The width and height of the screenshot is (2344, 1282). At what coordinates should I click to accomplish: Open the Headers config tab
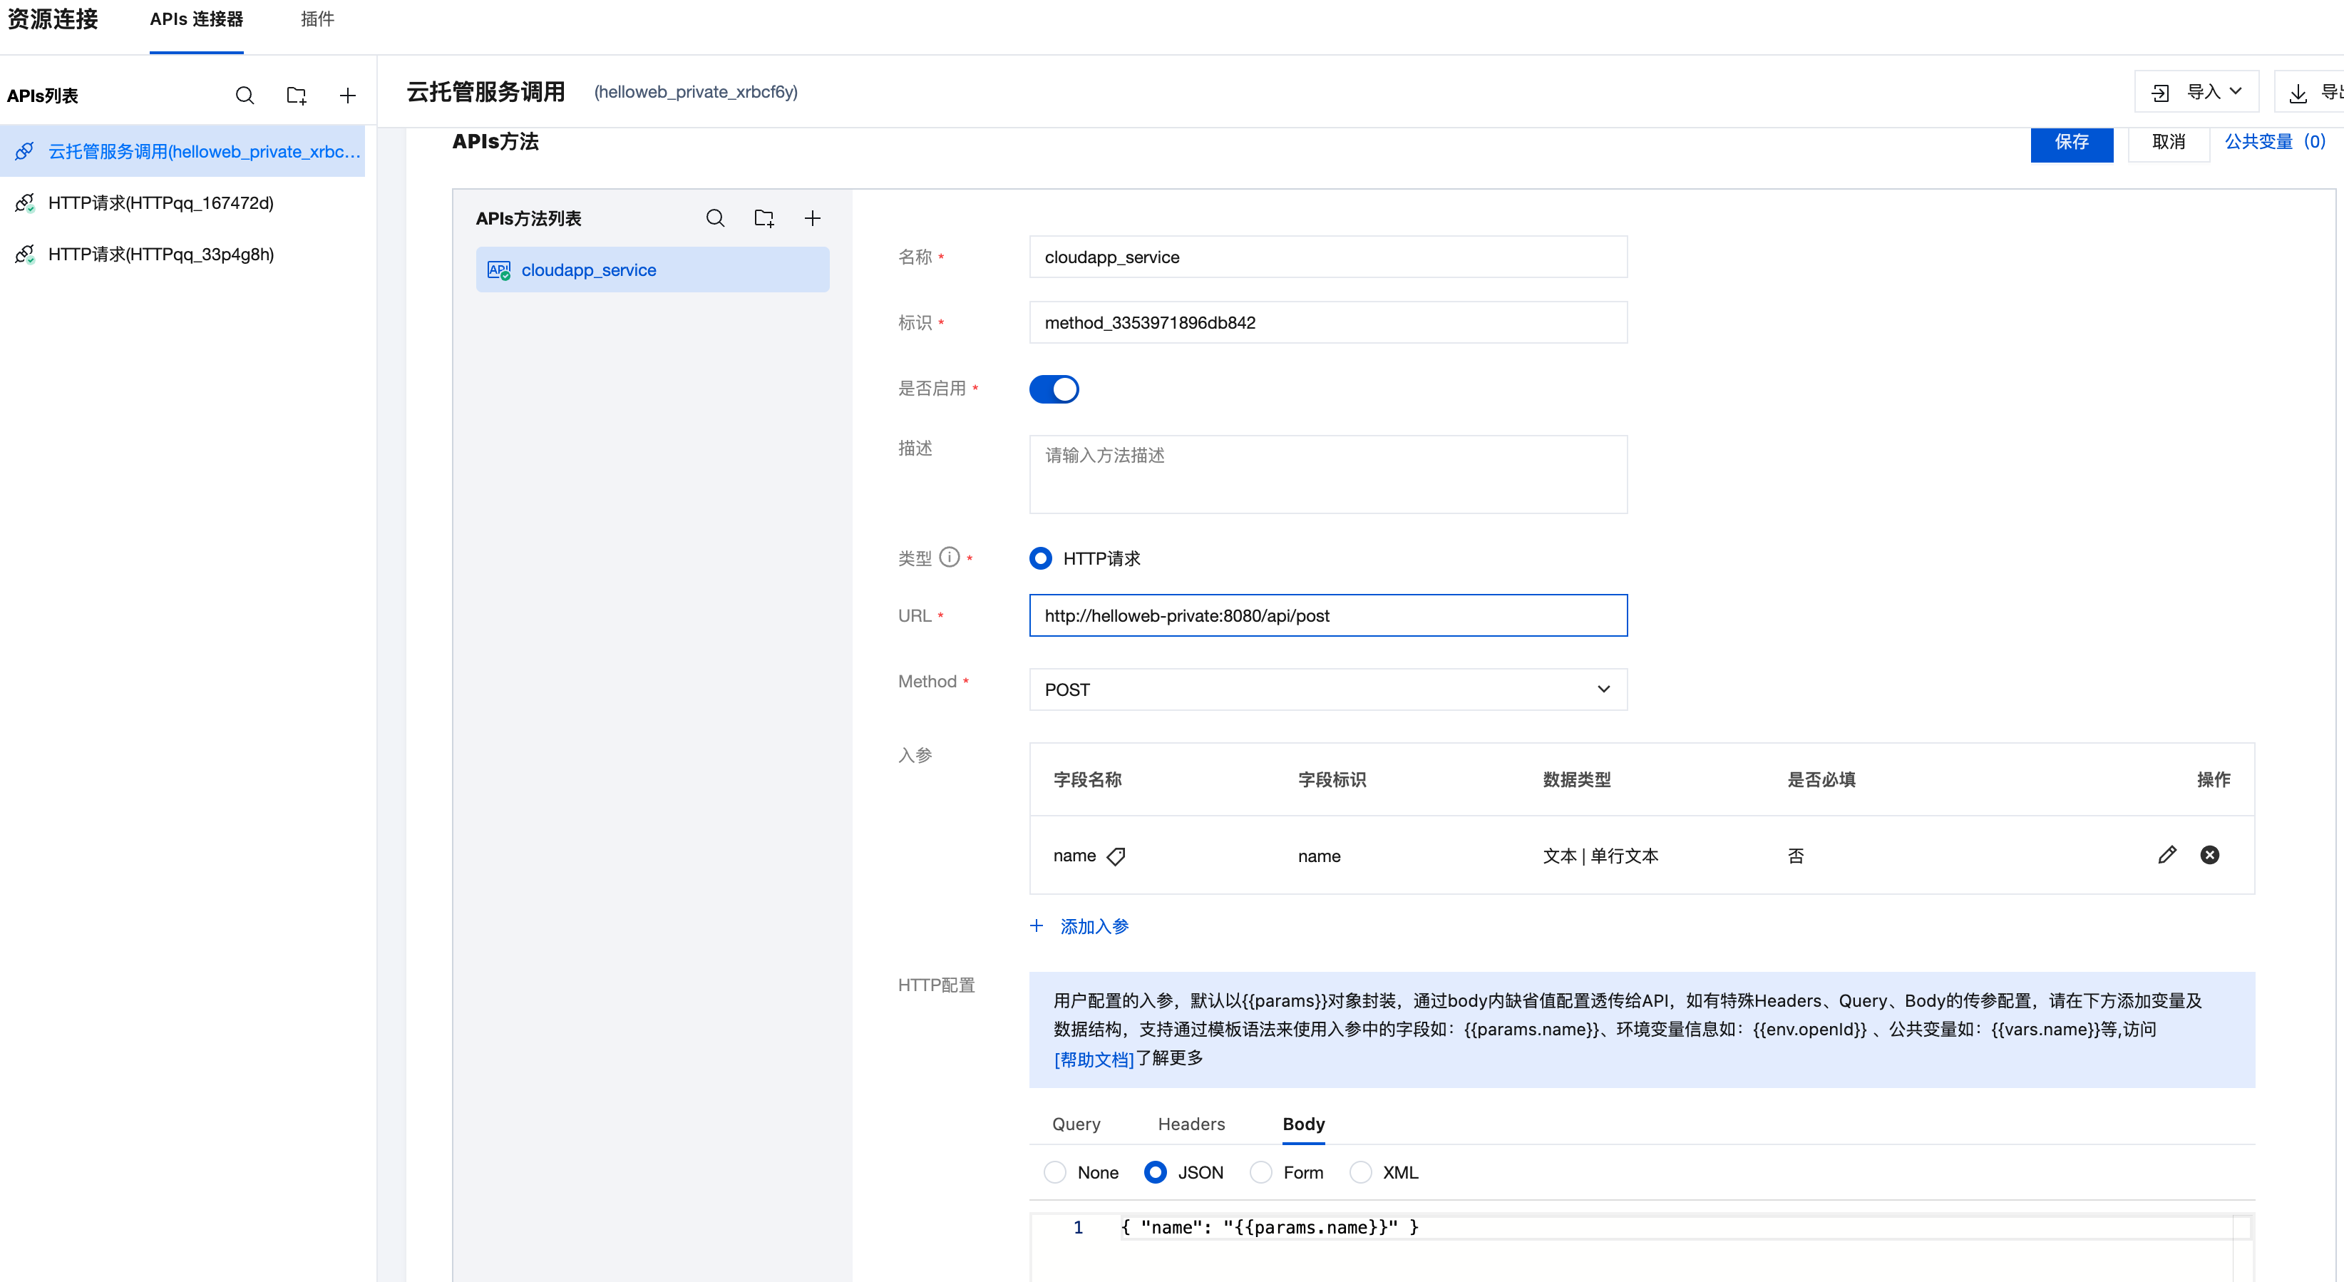1191,1124
